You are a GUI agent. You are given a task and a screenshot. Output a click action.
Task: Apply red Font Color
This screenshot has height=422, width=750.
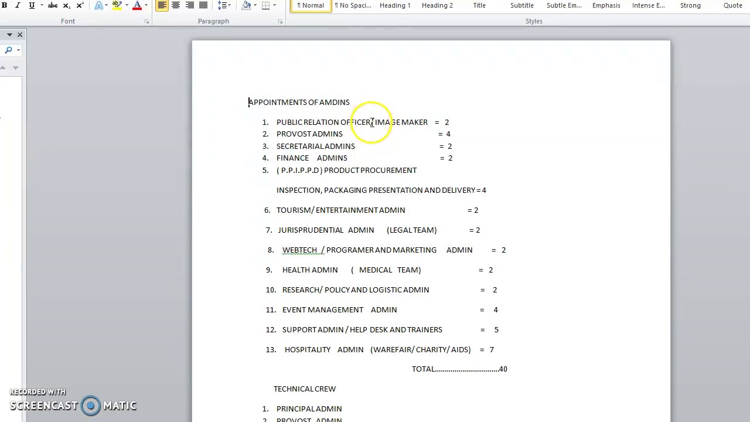137,5
